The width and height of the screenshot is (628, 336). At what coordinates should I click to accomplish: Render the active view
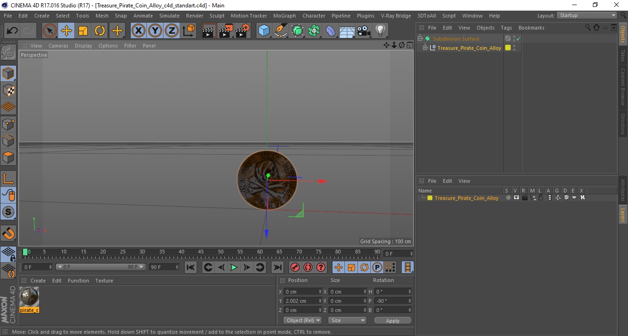point(209,31)
